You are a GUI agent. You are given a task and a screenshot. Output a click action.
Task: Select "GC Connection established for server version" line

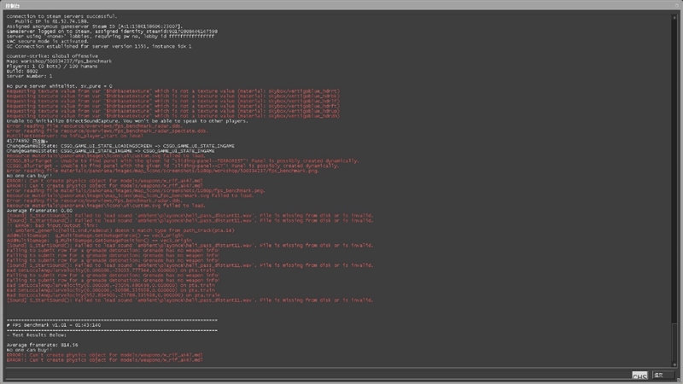tap(99, 46)
